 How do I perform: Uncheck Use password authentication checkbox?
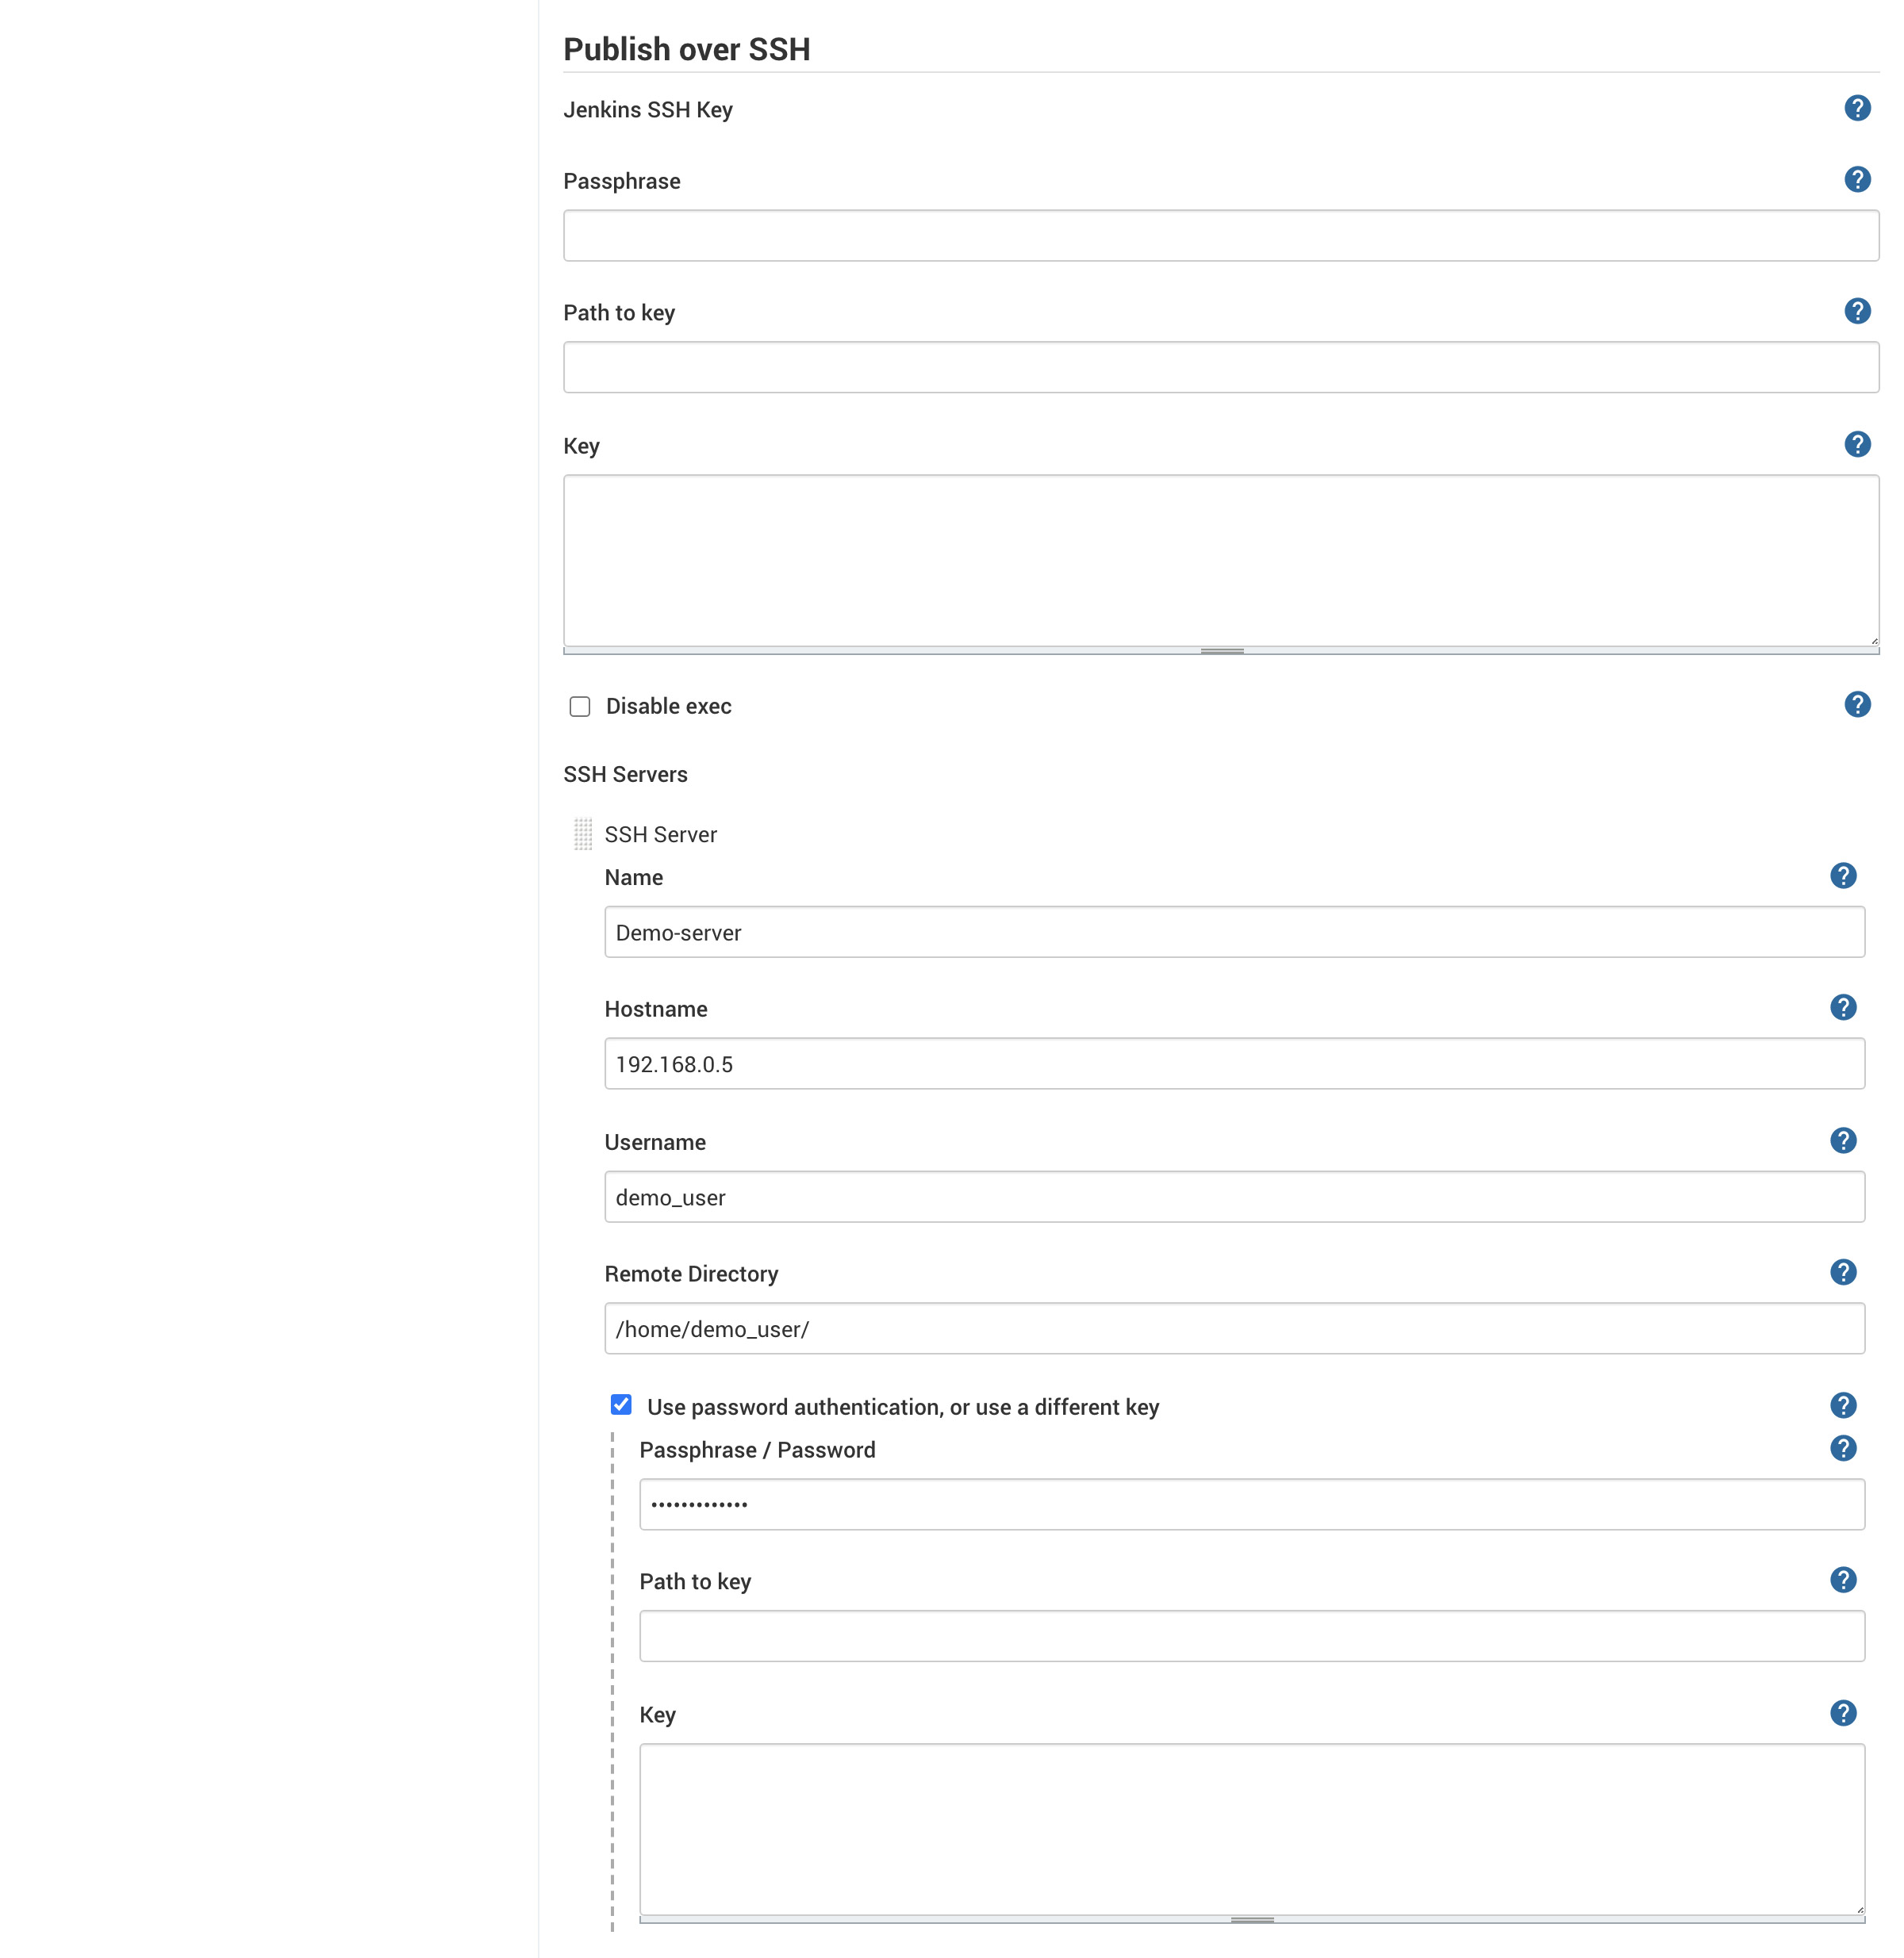(x=621, y=1405)
